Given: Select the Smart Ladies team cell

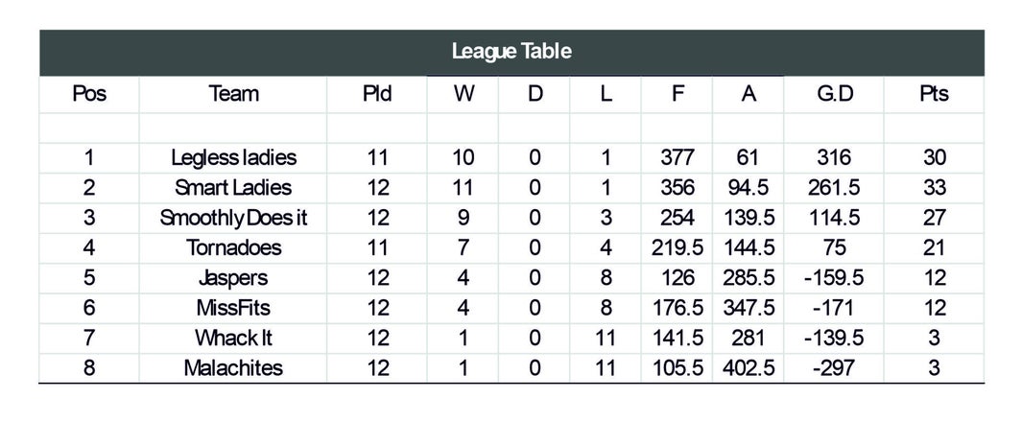Looking at the screenshot, I should pyautogui.click(x=233, y=188).
